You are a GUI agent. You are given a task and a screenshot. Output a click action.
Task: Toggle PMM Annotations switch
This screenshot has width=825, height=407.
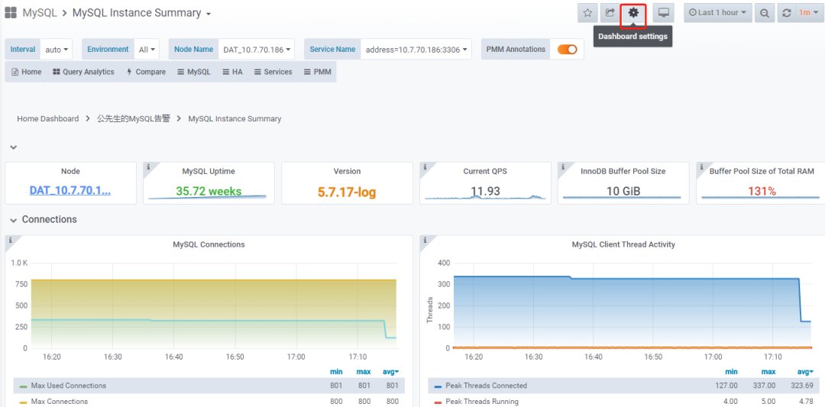pyautogui.click(x=567, y=50)
